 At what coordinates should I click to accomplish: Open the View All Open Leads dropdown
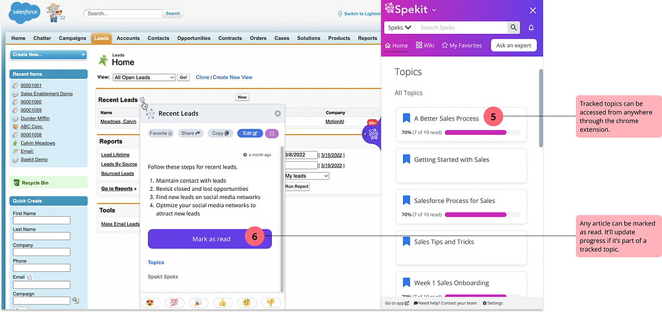(144, 77)
